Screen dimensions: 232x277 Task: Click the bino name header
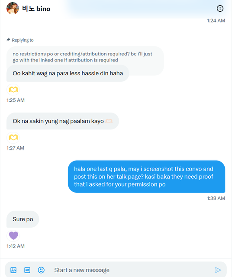click(x=36, y=9)
